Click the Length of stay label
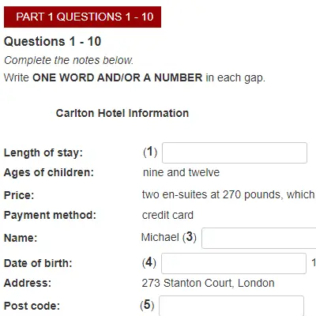Screen dimensions: 316x316 (43, 152)
